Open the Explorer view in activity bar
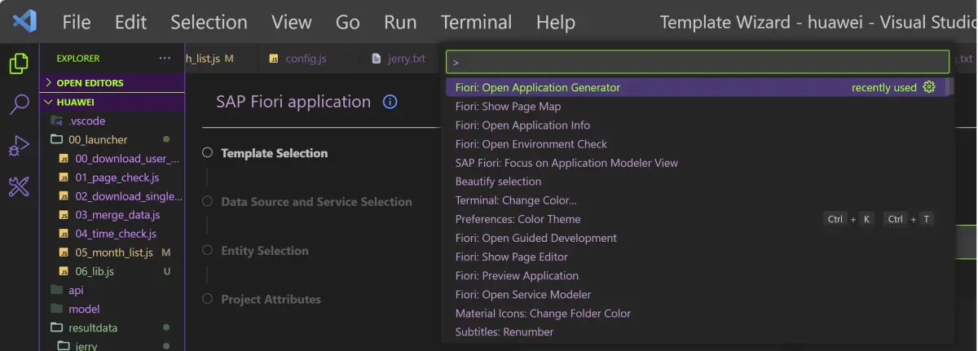 tap(19, 63)
